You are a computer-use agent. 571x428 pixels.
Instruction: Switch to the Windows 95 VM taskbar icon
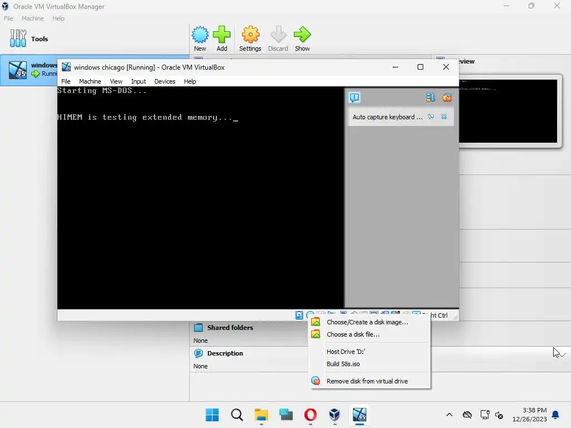(x=360, y=415)
